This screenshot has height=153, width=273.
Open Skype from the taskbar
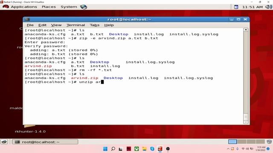coord(152,149)
